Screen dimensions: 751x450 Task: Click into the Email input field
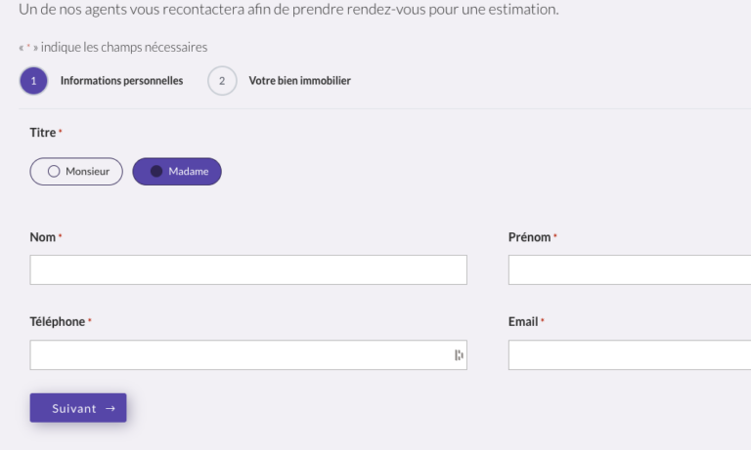629,355
